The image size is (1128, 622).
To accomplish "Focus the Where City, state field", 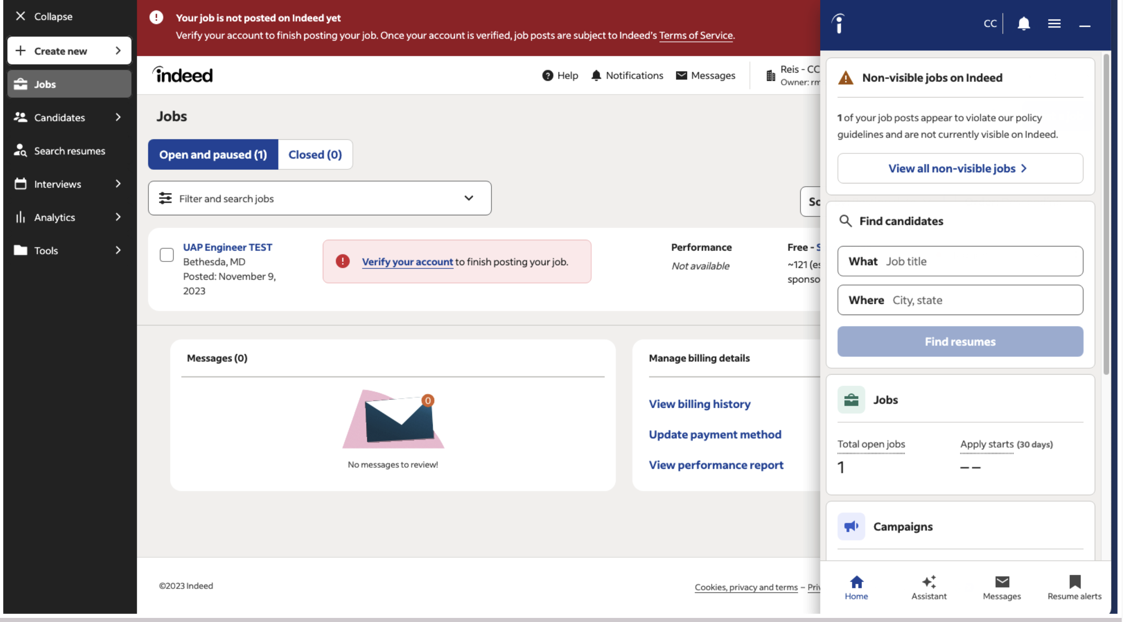I will point(960,300).
